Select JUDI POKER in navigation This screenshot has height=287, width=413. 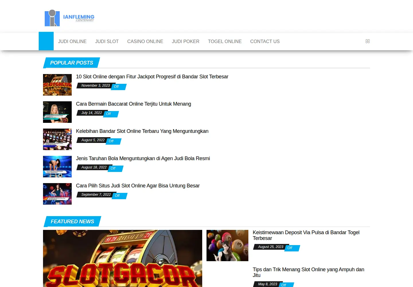186,41
